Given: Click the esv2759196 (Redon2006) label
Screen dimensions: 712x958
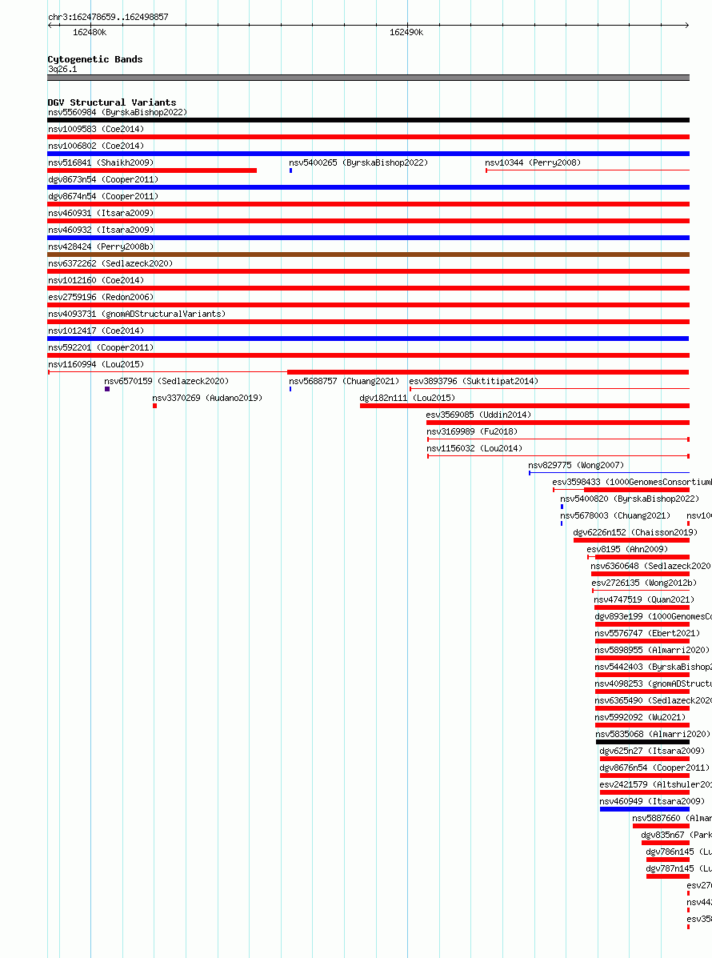Looking at the screenshot, I should point(101,297).
